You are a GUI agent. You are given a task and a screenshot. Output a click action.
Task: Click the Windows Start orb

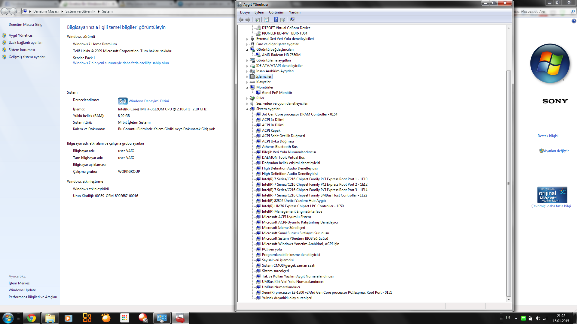(x=8, y=318)
